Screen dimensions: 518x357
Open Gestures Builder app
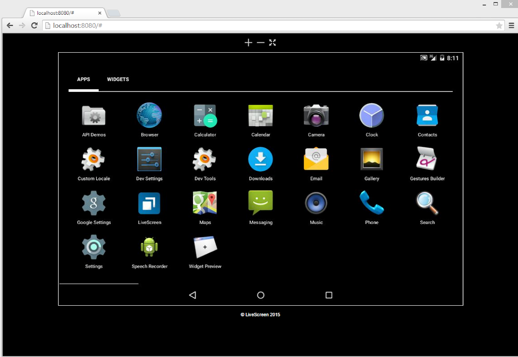click(426, 159)
